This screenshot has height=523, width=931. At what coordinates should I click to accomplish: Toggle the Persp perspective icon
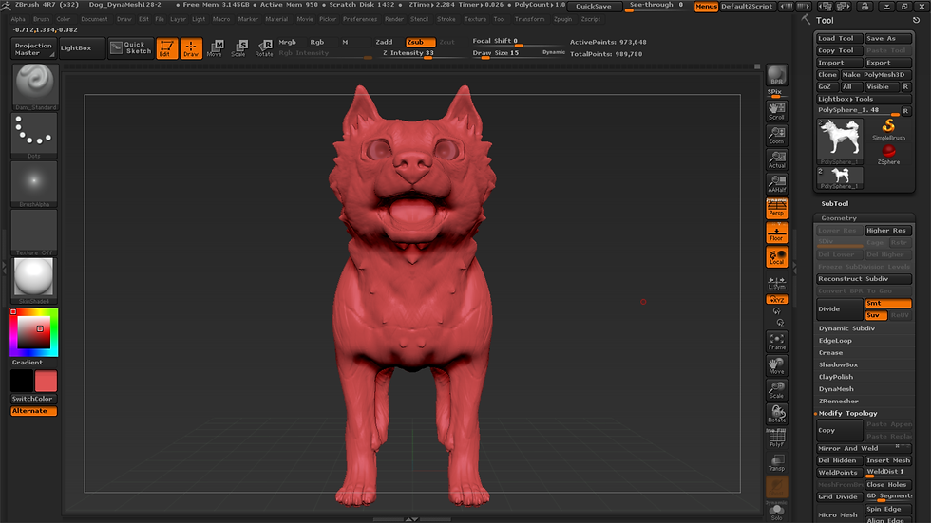pyautogui.click(x=777, y=208)
